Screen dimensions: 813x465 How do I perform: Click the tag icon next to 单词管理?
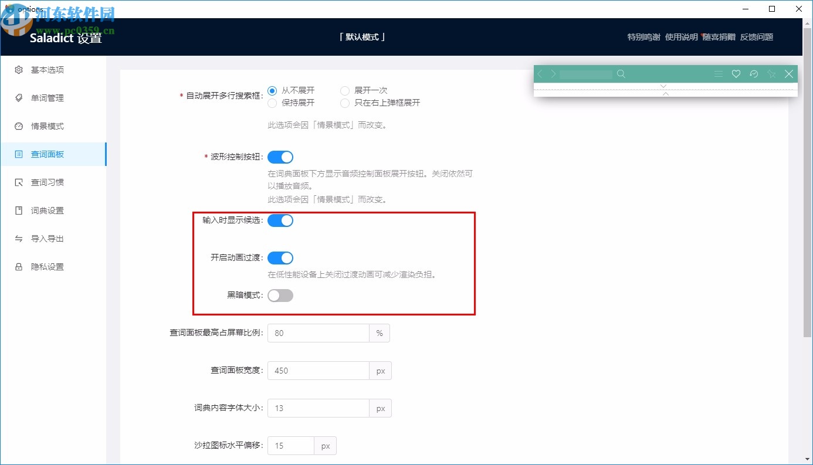pyautogui.click(x=17, y=98)
